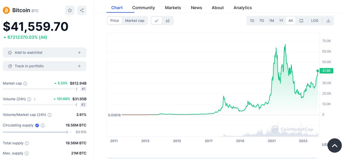Show Volume/Market cap info icon

(x=50, y=115)
